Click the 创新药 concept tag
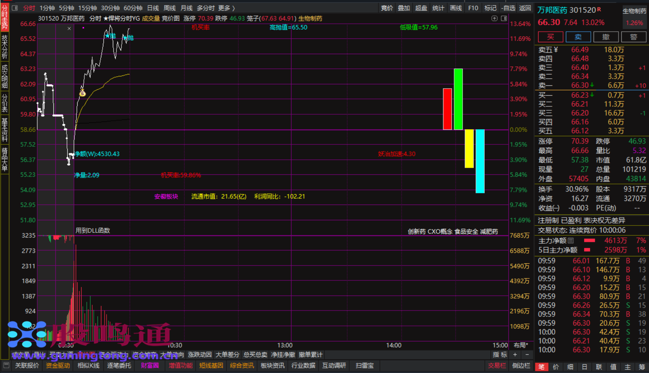Viewport: 649px width, 373px height. 417,231
